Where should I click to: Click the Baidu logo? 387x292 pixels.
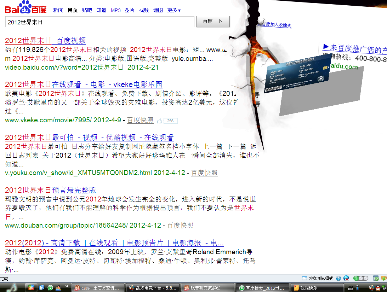click(25, 7)
